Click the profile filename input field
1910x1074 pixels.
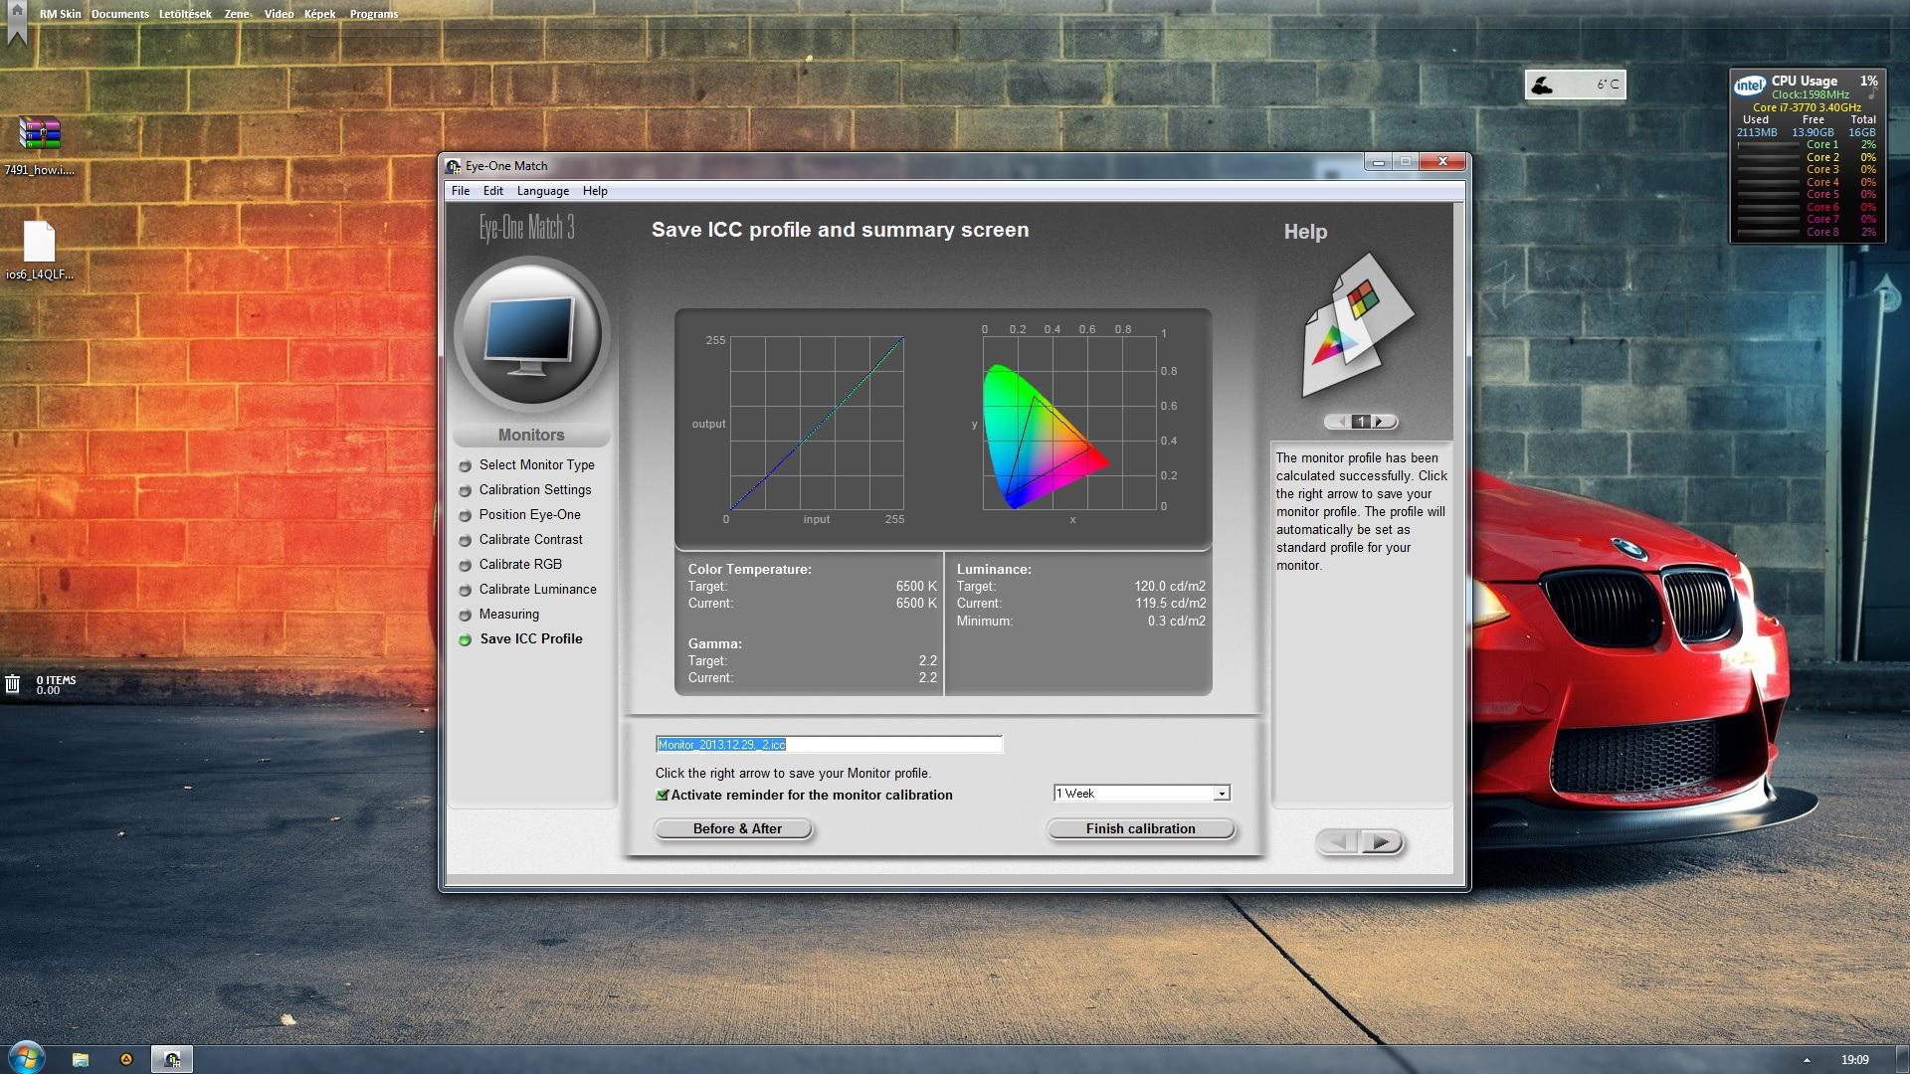[x=829, y=745]
